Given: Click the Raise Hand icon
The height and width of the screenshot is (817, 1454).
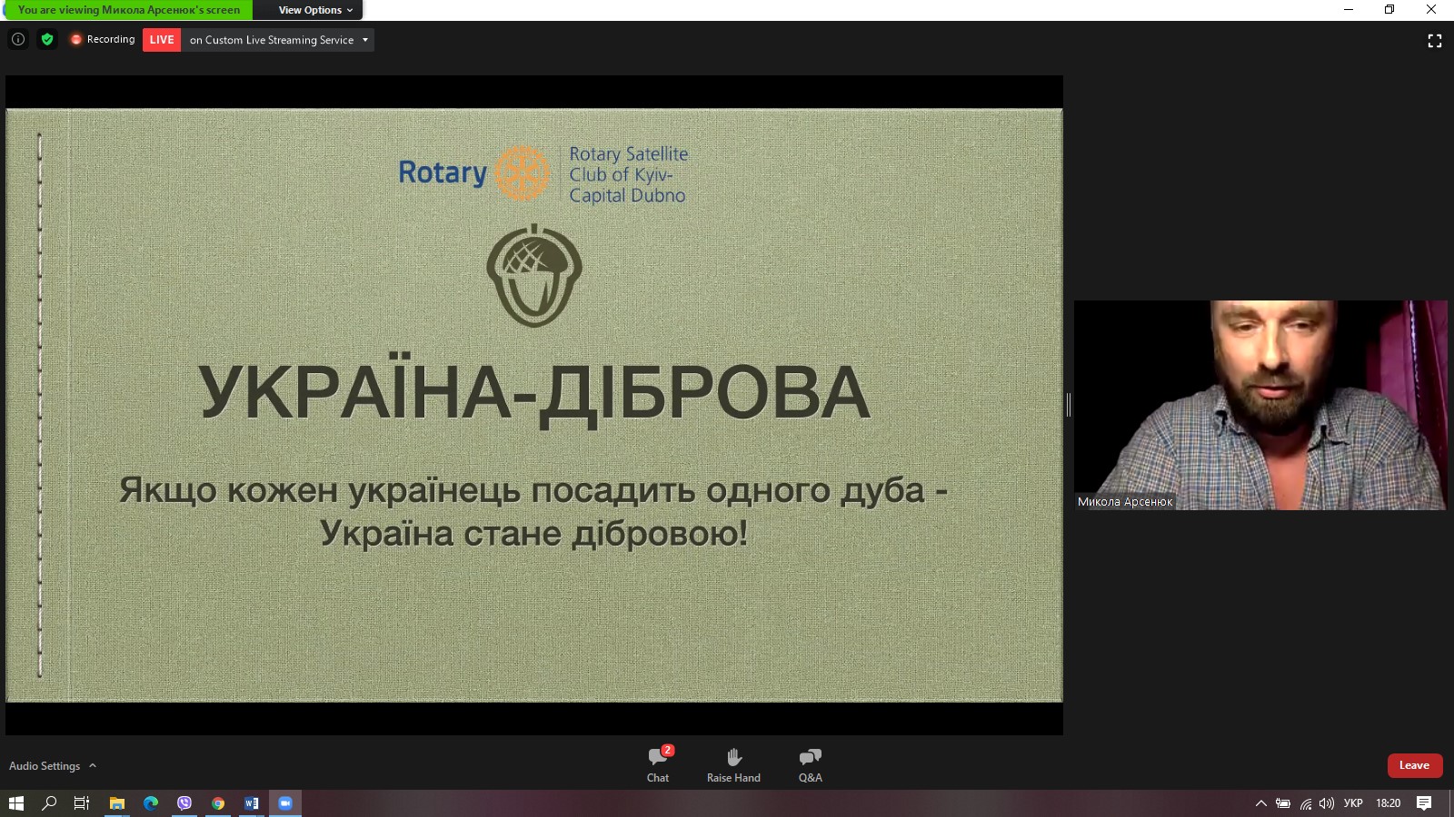Looking at the screenshot, I should click(x=733, y=764).
